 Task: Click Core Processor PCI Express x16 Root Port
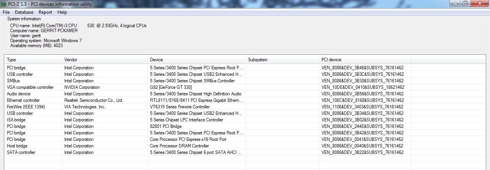coord(188,139)
